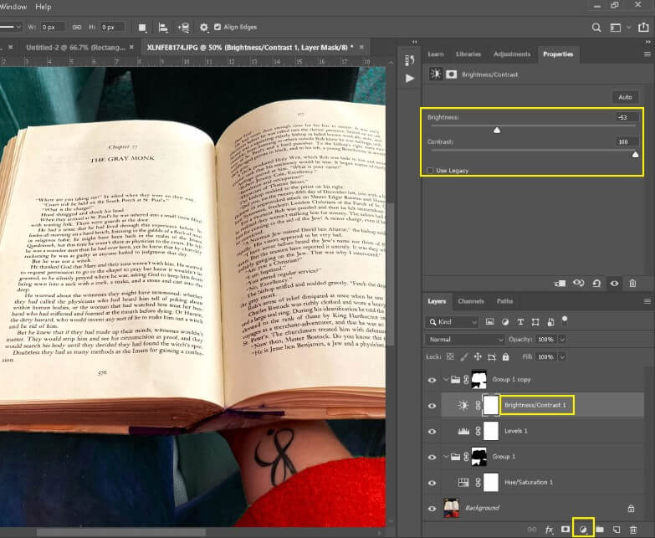
Task: Enable the Use Legacy checkbox
Action: click(x=430, y=171)
